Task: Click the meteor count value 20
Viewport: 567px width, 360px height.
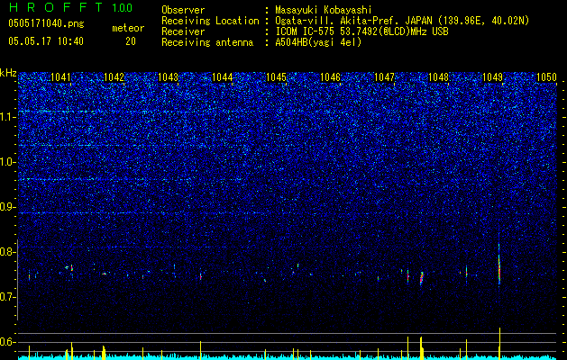Action: pos(131,41)
